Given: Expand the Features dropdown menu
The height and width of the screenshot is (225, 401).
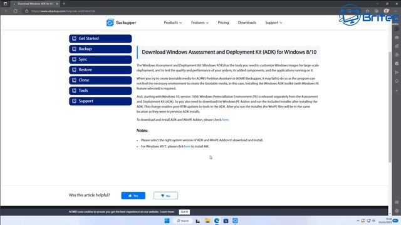Looking at the screenshot, I should coord(200,22).
